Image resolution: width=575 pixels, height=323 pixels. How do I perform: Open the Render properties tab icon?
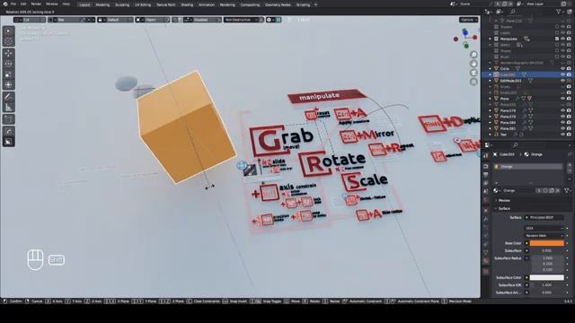click(486, 166)
